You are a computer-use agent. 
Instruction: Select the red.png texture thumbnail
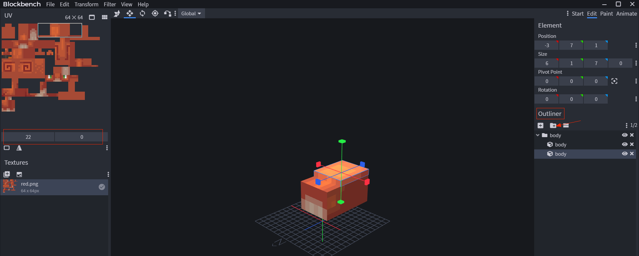10,186
